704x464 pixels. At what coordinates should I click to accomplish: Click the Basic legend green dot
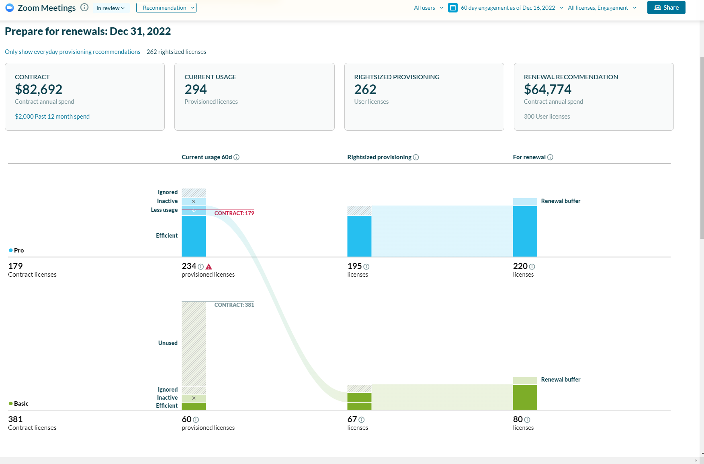[x=11, y=403]
